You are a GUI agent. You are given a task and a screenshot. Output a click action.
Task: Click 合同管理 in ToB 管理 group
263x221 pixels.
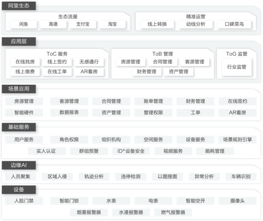pyautogui.click(x=163, y=62)
